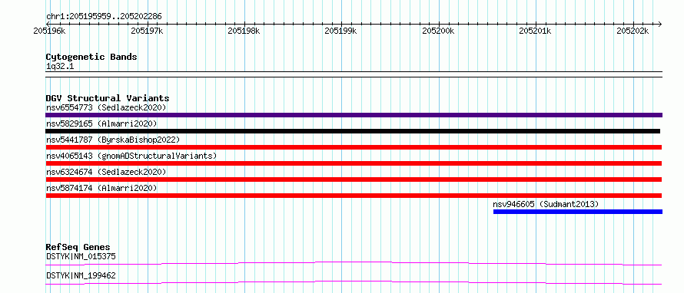Viewport: 684px width, 293px height.
Task: Click the Cytogenetic Bands track title
Action: (91, 57)
